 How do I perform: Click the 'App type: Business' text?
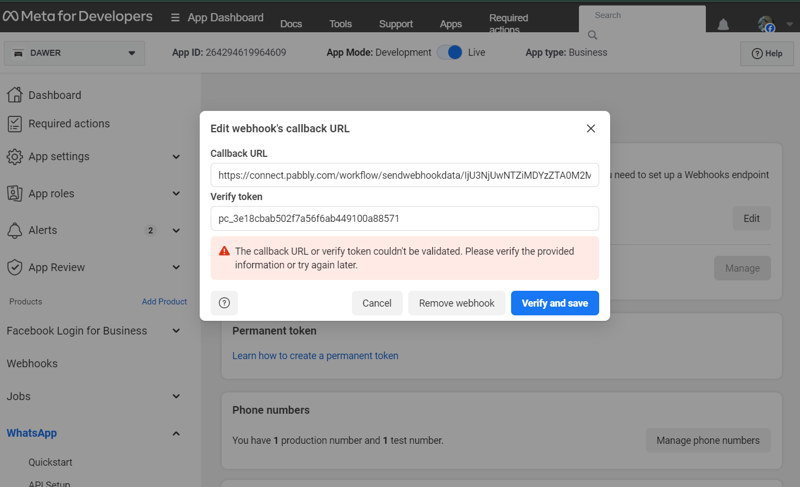[566, 52]
